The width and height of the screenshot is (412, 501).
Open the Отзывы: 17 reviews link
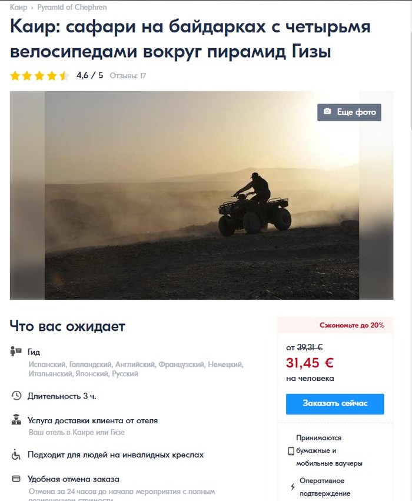click(128, 76)
